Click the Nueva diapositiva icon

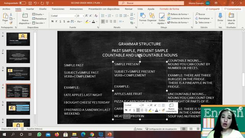pos(25,15)
